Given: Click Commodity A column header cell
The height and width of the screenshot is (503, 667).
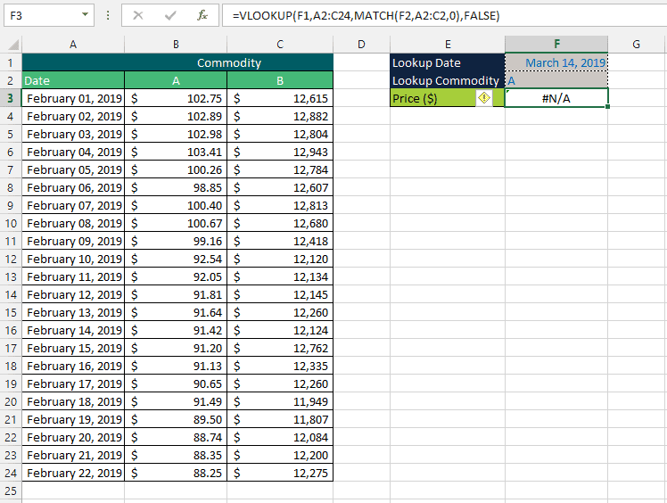Looking at the screenshot, I should [x=176, y=80].
